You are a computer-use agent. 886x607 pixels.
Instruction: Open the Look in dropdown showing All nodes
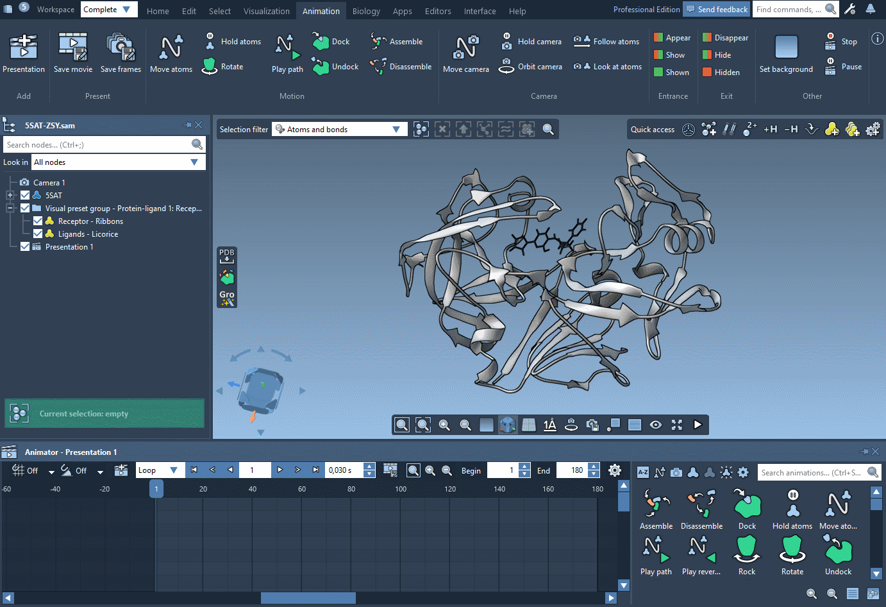pos(194,162)
